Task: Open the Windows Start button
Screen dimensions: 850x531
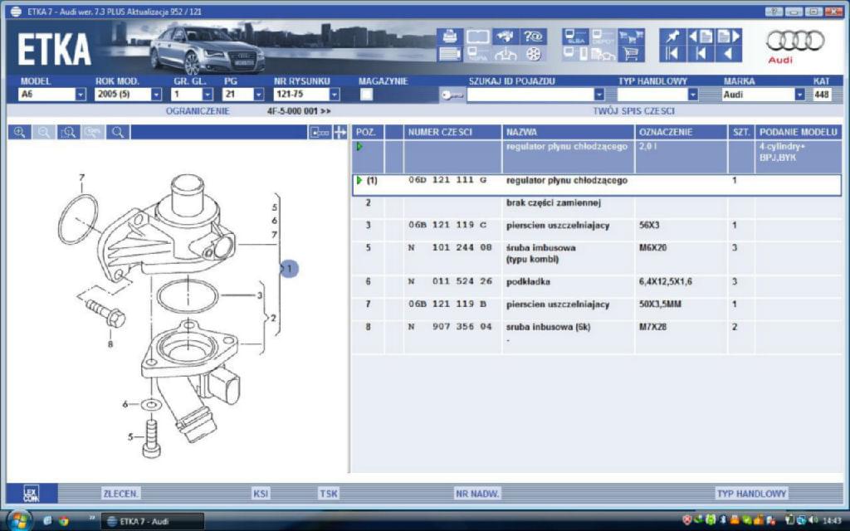Action: click(x=18, y=520)
